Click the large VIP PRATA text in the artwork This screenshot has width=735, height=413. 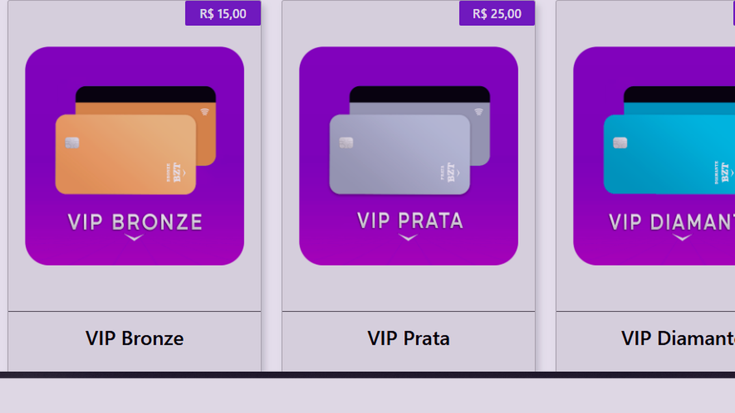coord(409,221)
